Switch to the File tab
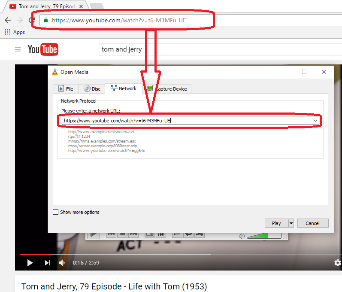 [66, 89]
